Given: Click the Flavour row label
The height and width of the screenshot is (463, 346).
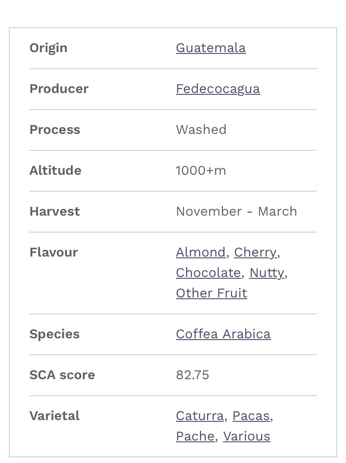Looking at the screenshot, I should coord(53,252).
